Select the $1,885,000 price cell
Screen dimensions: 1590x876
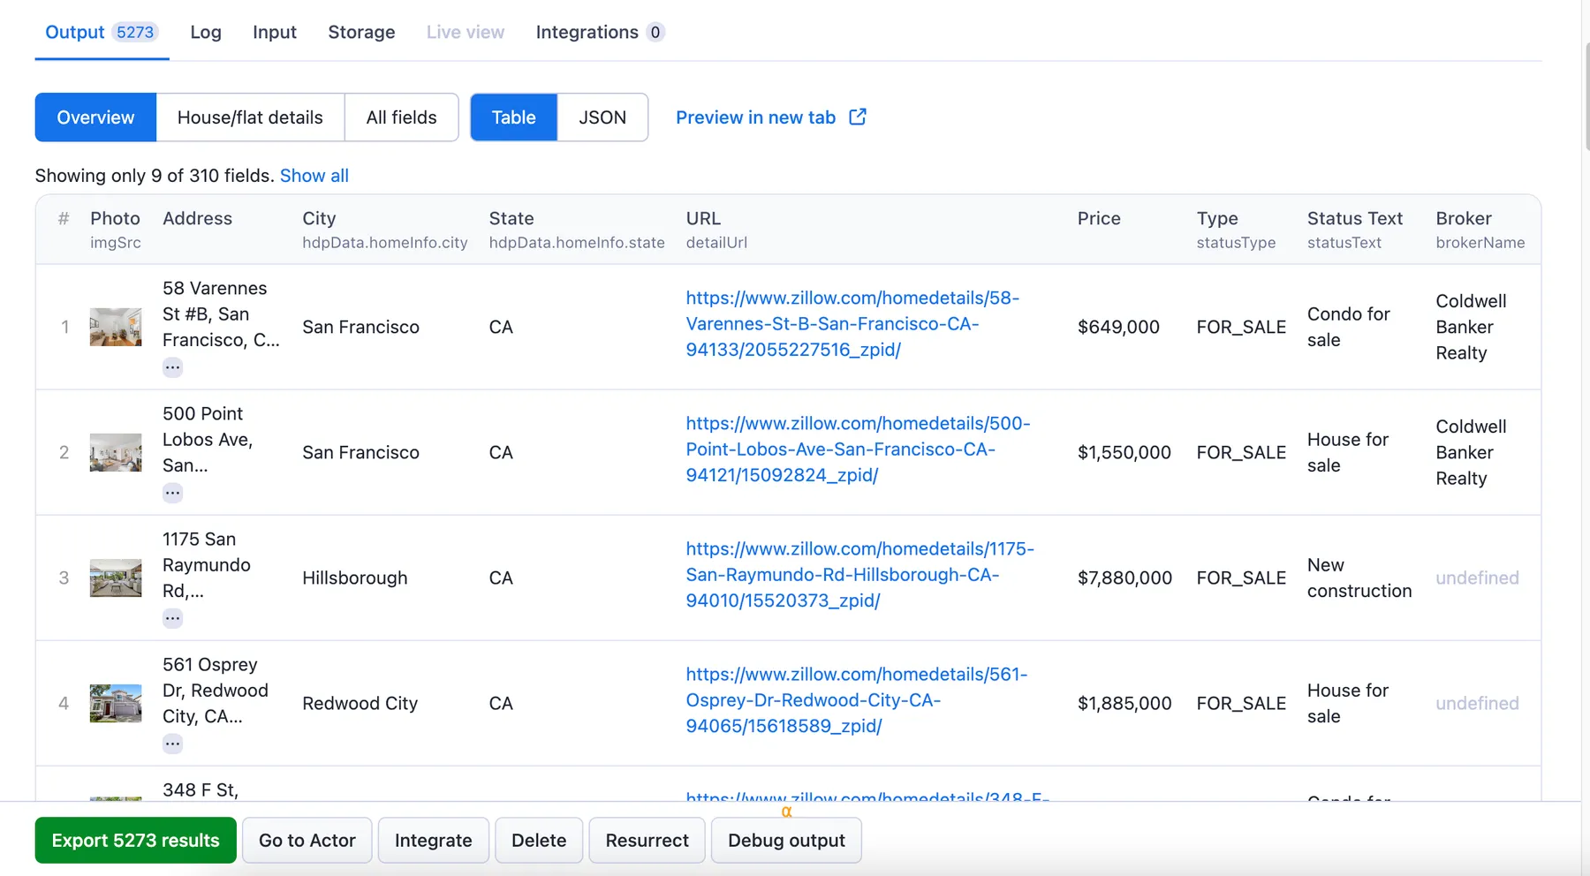coord(1124,703)
